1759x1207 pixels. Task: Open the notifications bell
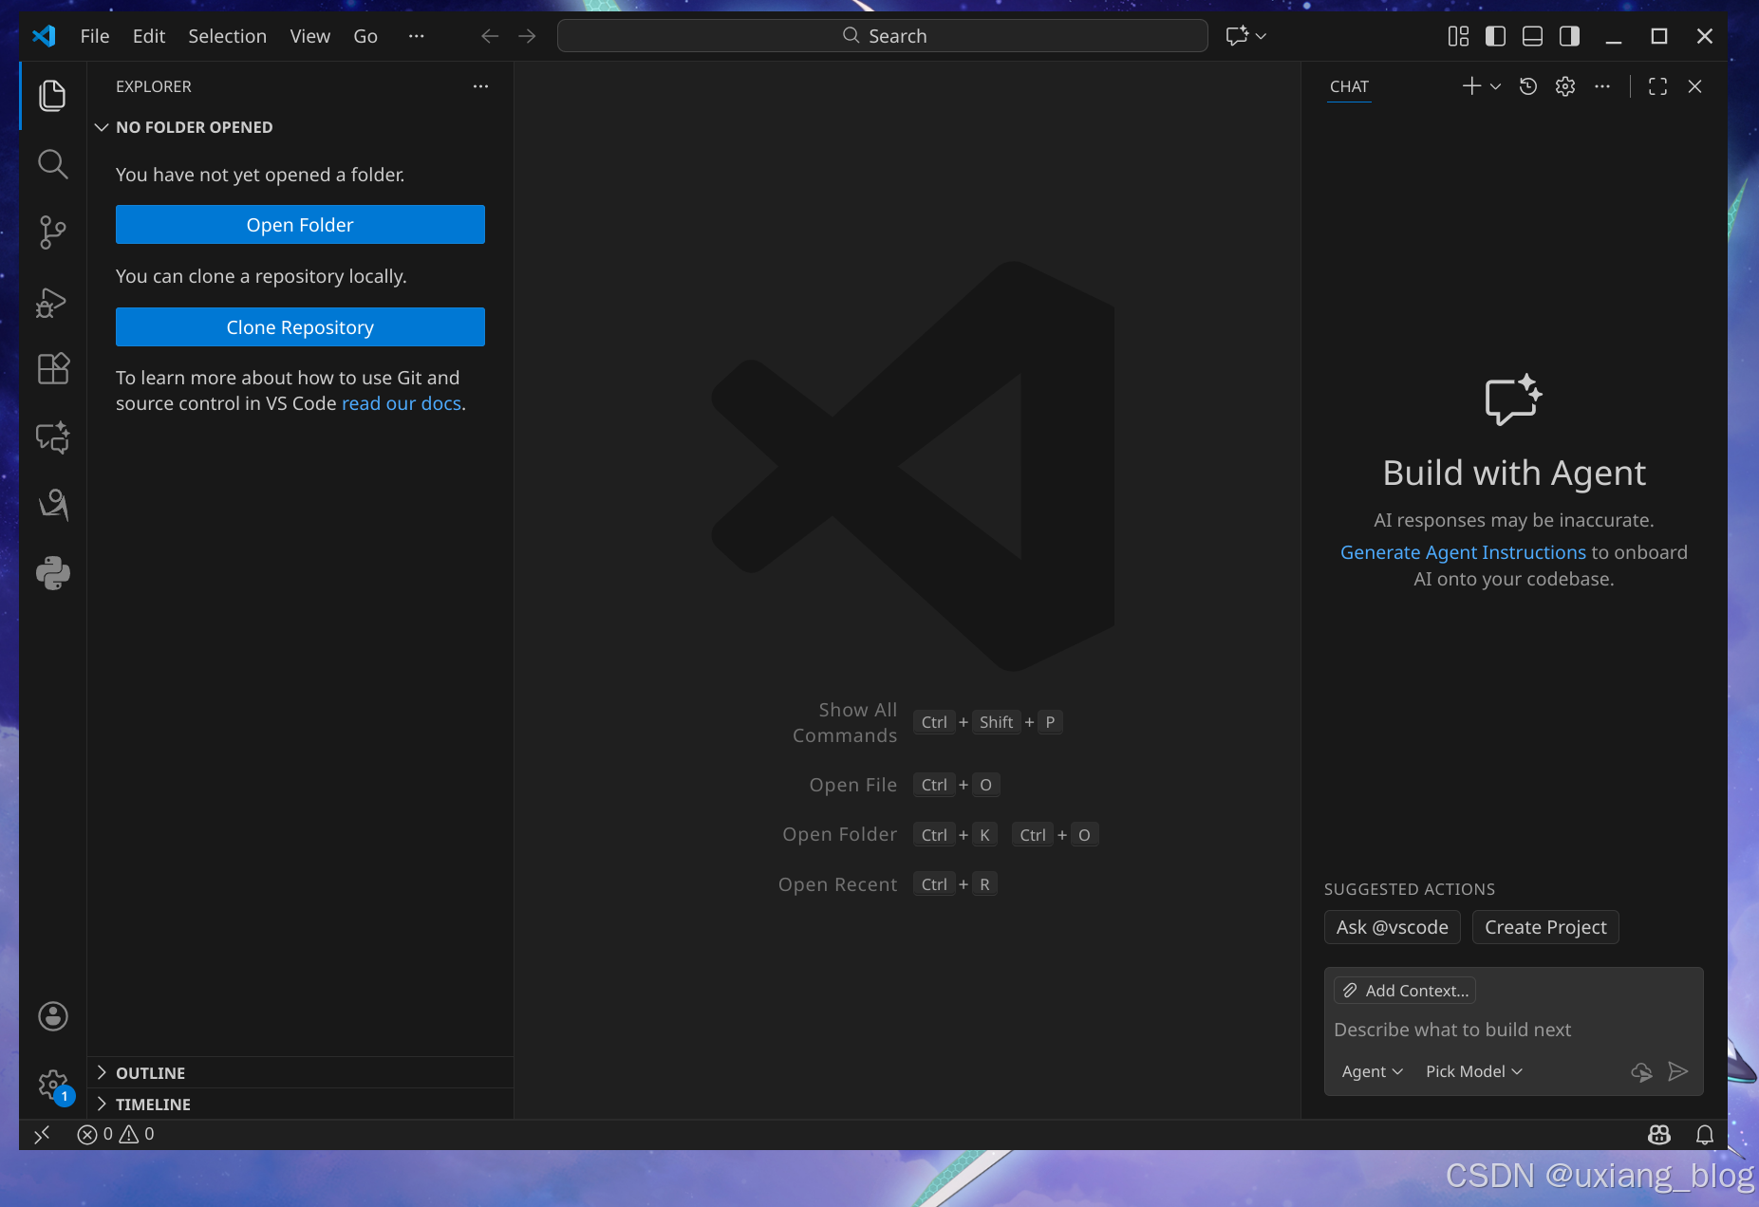tap(1705, 1134)
